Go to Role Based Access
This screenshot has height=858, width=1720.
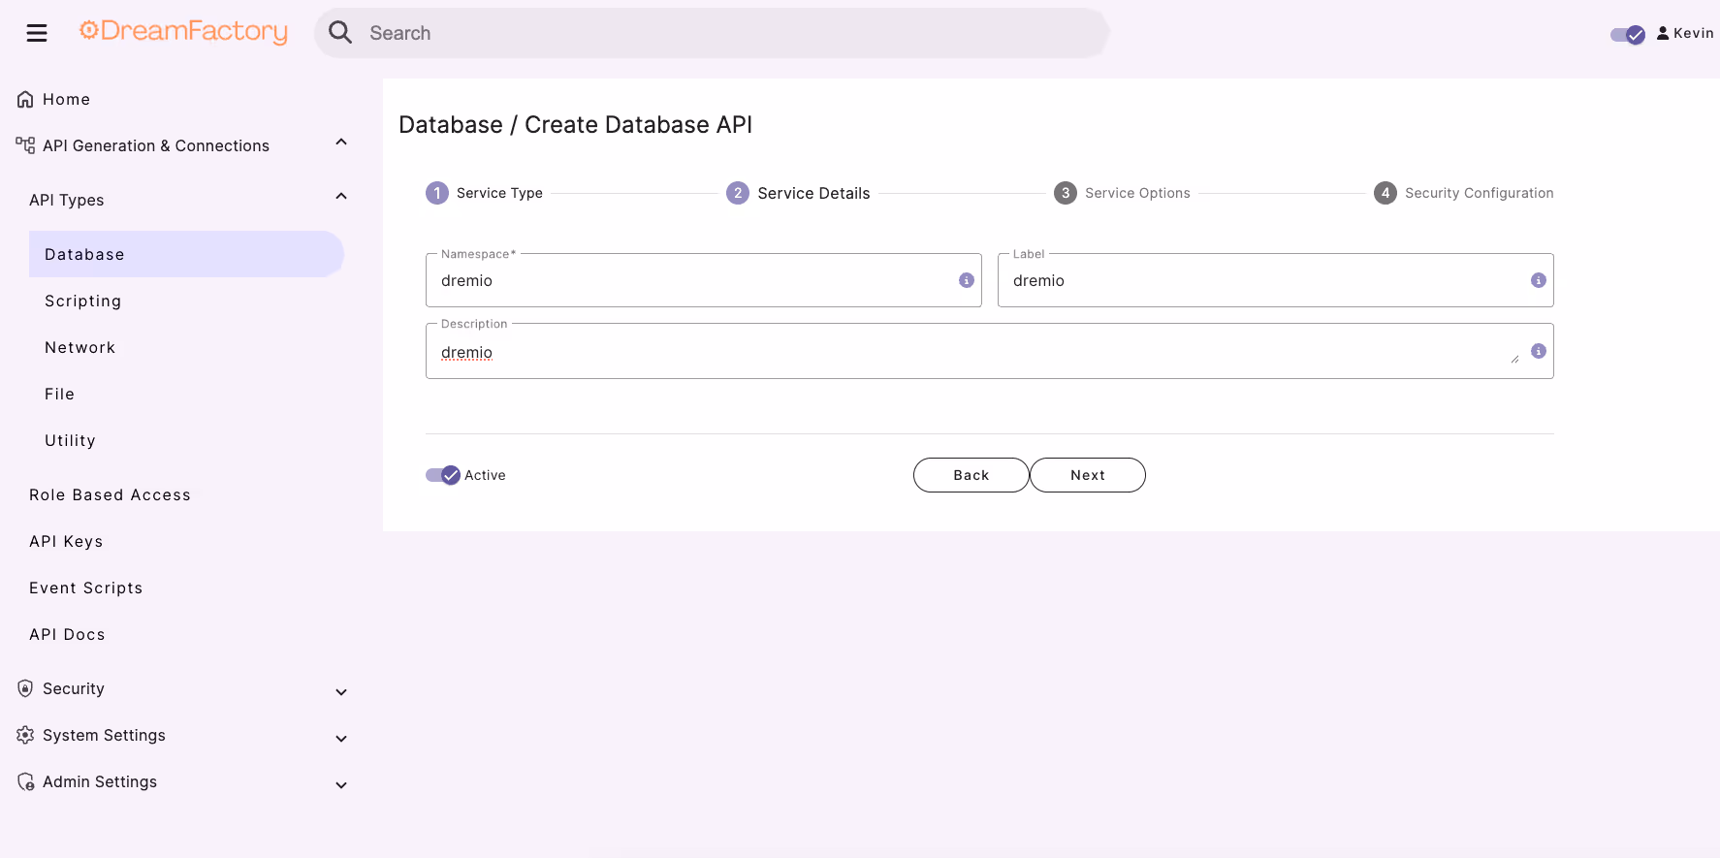coord(110,494)
